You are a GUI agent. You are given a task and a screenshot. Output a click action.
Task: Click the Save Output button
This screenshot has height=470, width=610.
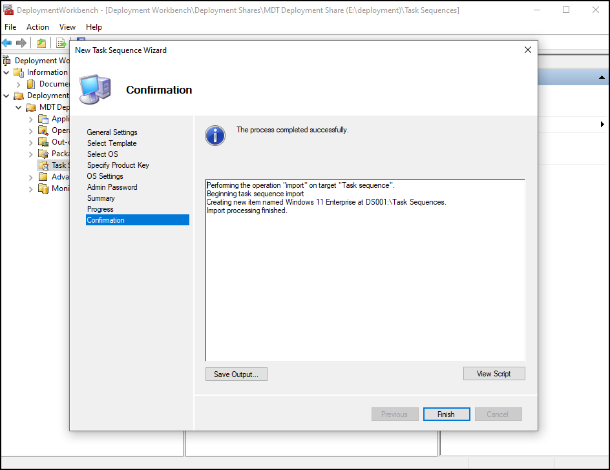[236, 374]
